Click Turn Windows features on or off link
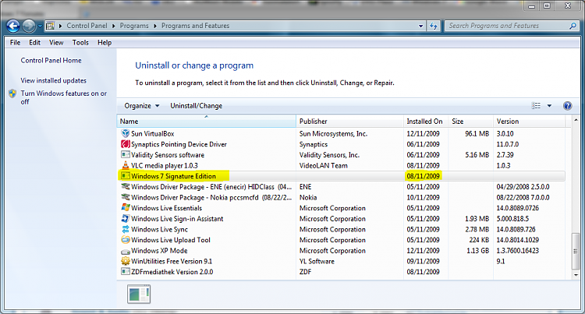The width and height of the screenshot is (585, 314). [x=63, y=97]
